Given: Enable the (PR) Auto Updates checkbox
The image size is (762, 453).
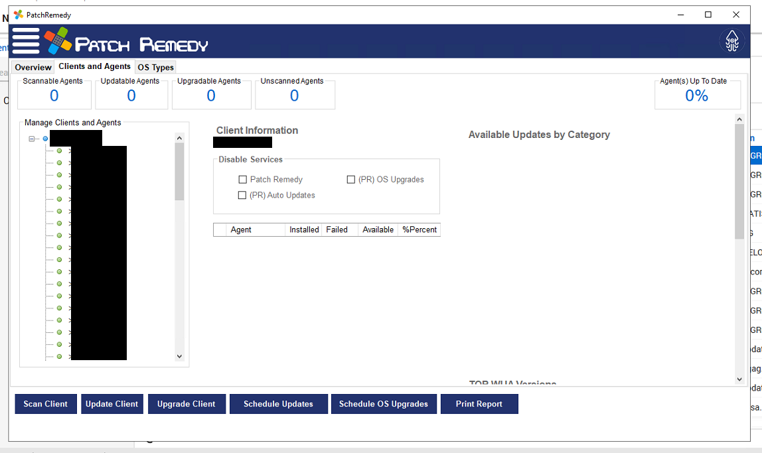Looking at the screenshot, I should tap(242, 195).
